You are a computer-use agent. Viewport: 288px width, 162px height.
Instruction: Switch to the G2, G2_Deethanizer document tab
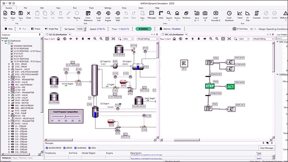click(x=58, y=35)
